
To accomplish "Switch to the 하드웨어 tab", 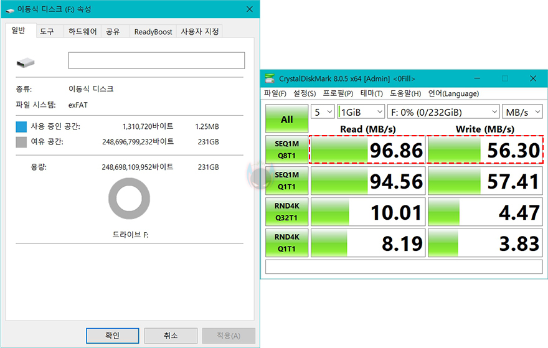I will [x=82, y=32].
